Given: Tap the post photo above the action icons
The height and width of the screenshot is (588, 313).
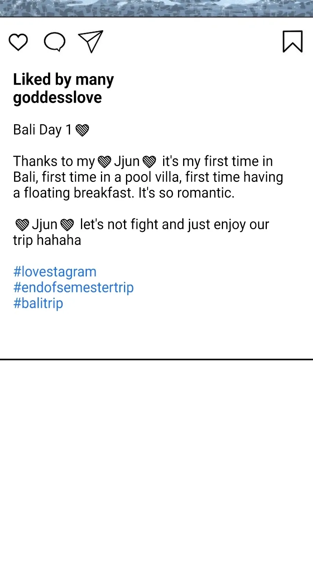Looking at the screenshot, I should 156,8.
